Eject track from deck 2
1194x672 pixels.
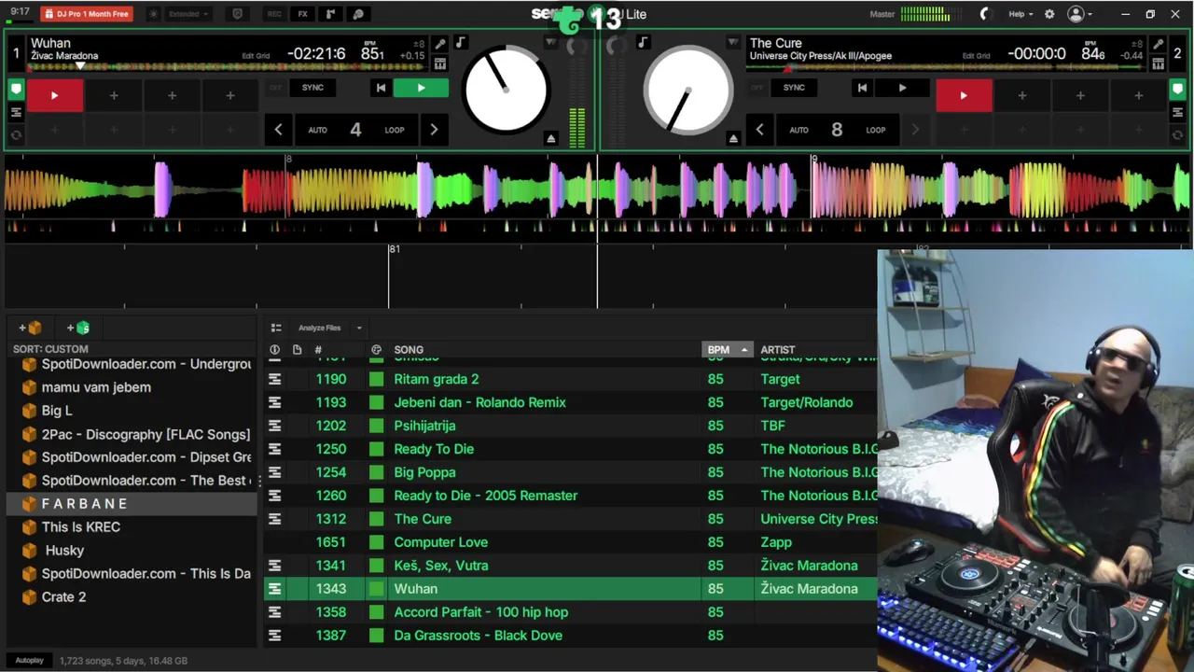click(x=733, y=138)
